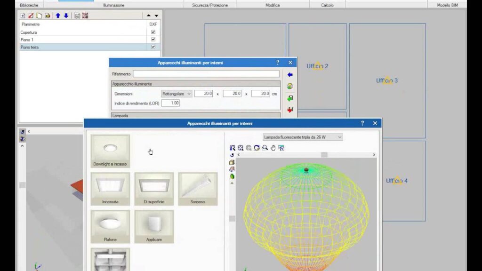Choose the Sospesa luminaire type
Viewport: 482px width, 271px height.
(x=198, y=189)
